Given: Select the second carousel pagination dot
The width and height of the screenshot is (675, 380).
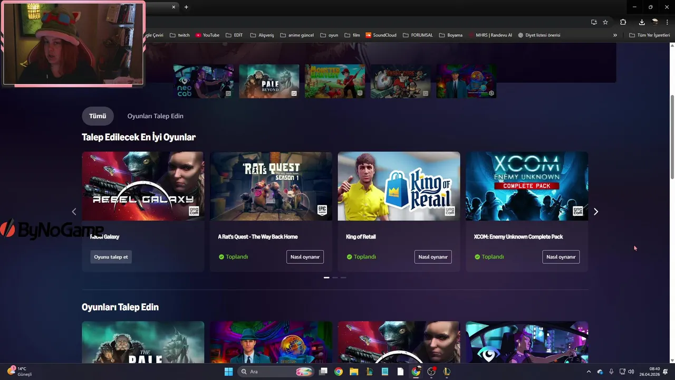Looking at the screenshot, I should click(335, 278).
